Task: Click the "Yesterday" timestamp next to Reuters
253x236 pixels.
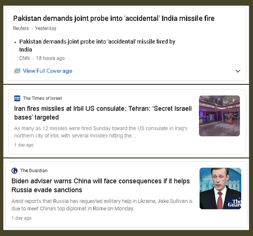Action: coord(46,28)
